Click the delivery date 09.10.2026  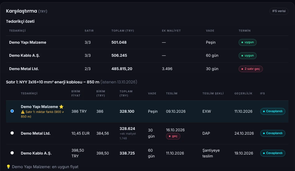point(176,111)
